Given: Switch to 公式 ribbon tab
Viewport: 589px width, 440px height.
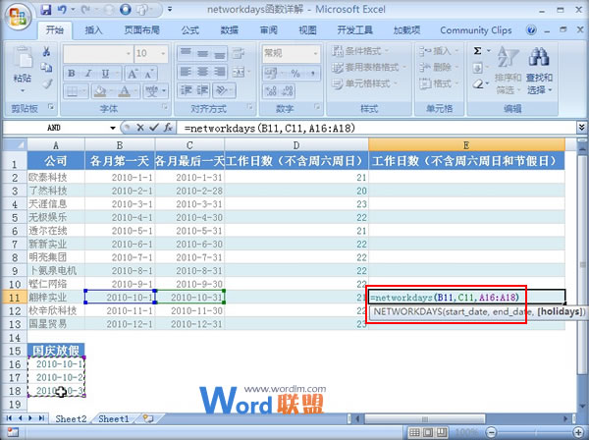Looking at the screenshot, I should tap(190, 30).
